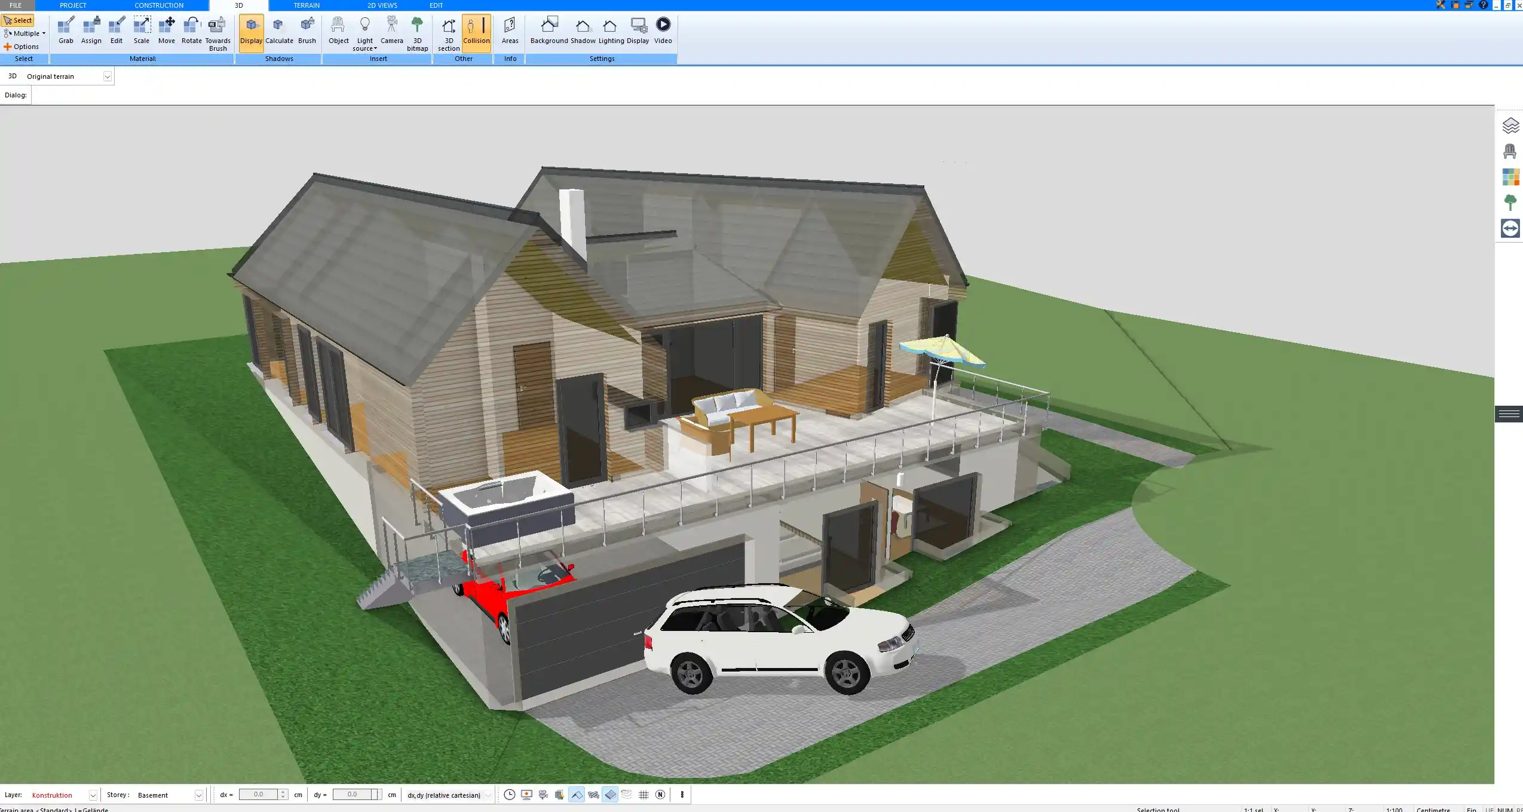Expand the Original terrain dropdown

tap(107, 76)
